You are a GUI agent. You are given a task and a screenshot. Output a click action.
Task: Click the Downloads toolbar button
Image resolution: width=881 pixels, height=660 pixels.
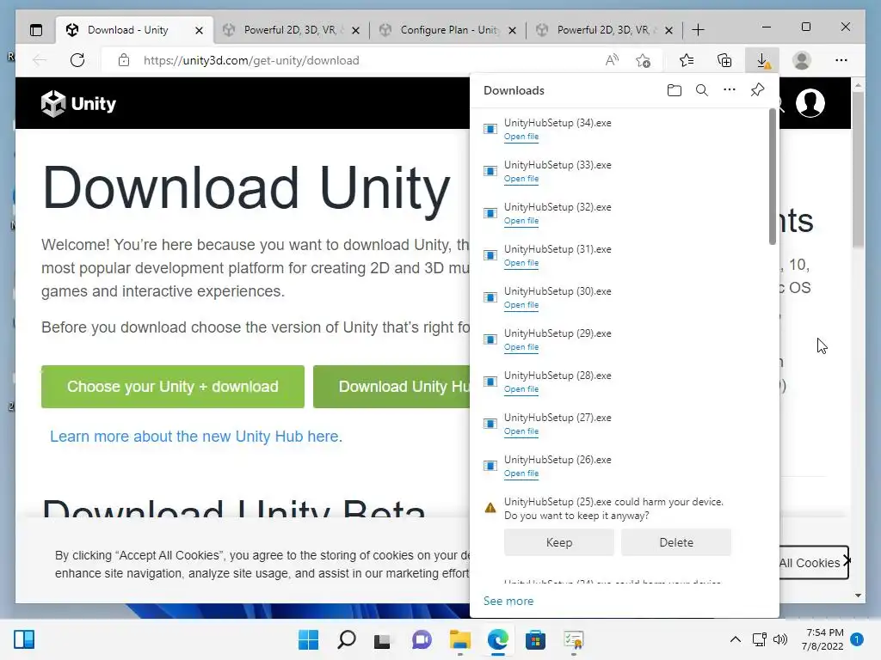[x=762, y=60]
